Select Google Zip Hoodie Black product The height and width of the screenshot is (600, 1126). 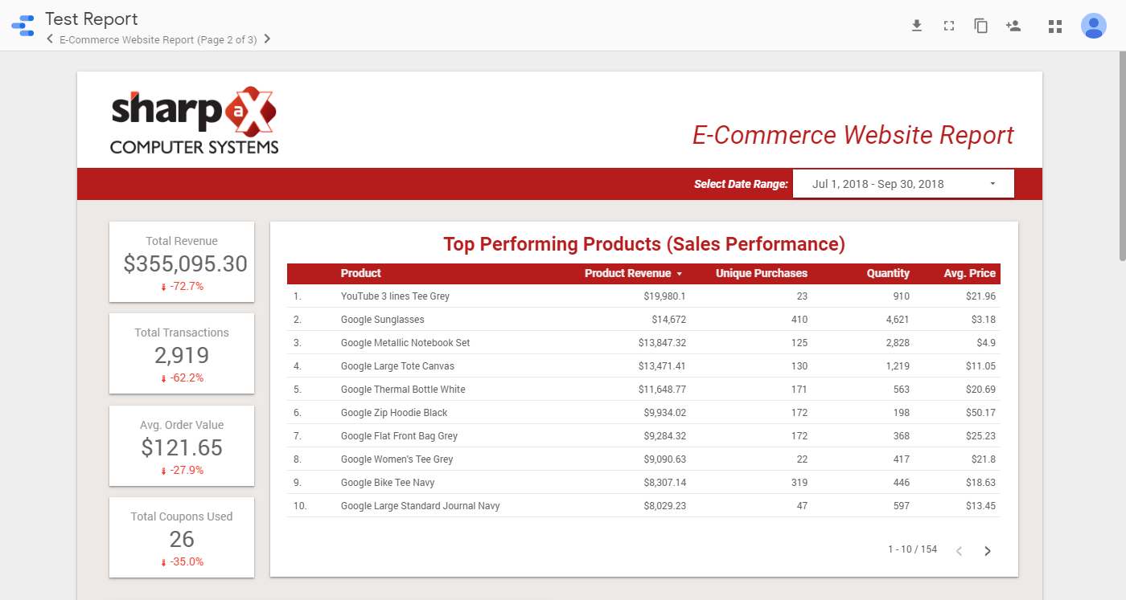(x=394, y=413)
